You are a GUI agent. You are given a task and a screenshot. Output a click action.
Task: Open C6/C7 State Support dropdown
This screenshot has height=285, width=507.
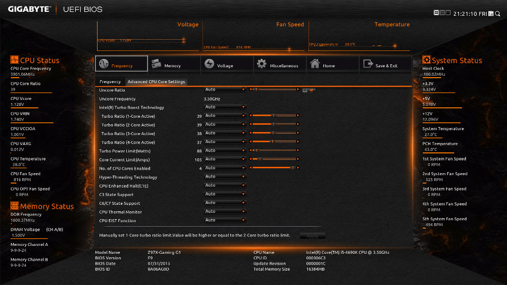pyautogui.click(x=225, y=203)
